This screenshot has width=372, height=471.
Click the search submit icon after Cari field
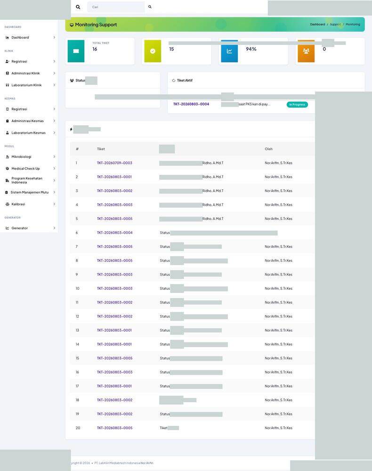coord(150,7)
